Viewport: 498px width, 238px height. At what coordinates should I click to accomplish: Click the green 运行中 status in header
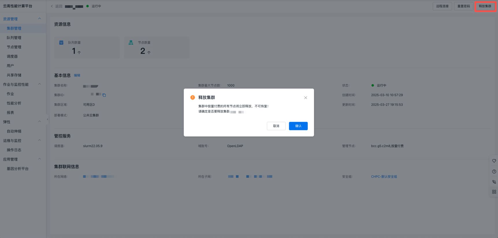click(94, 6)
